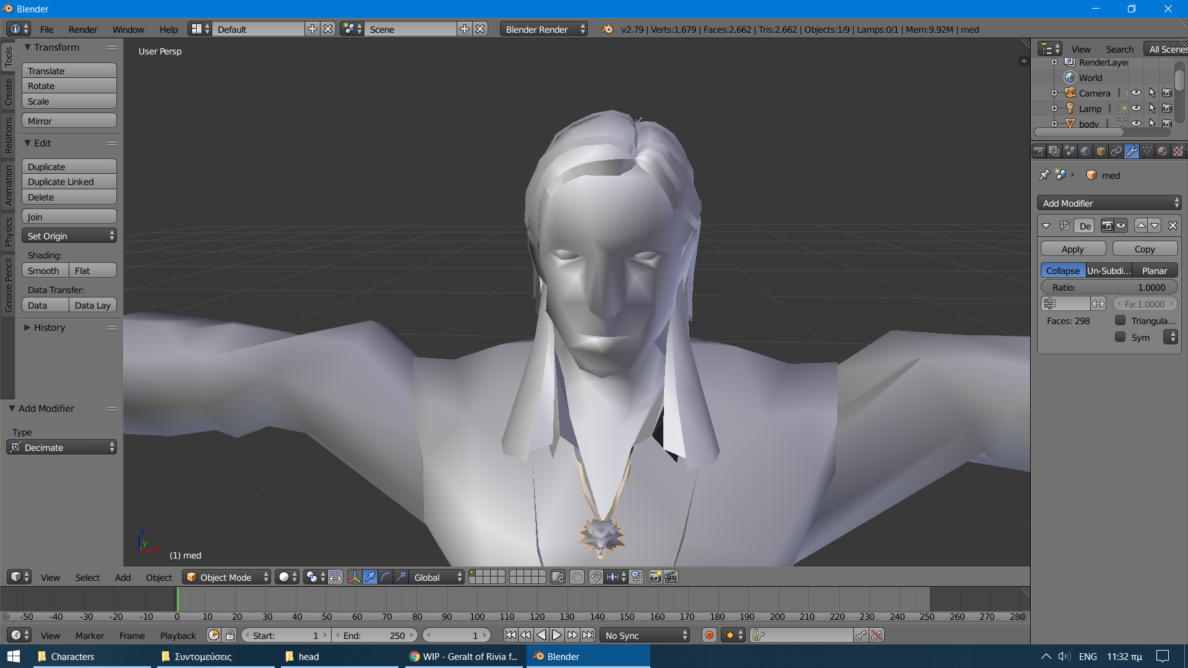
Task: Open the Render Layers properties tab
Action: pos(1054,152)
